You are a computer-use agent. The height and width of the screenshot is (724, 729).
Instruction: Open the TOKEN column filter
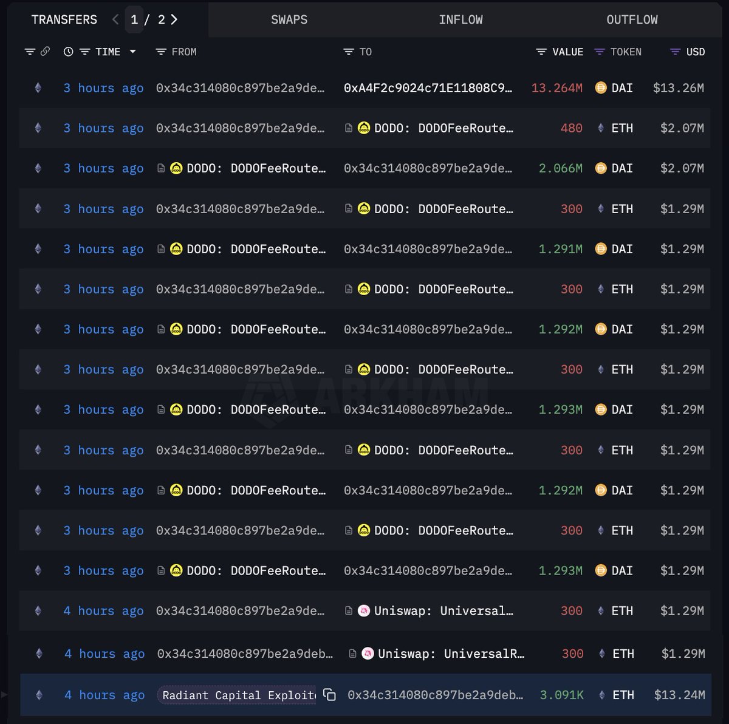click(x=600, y=52)
